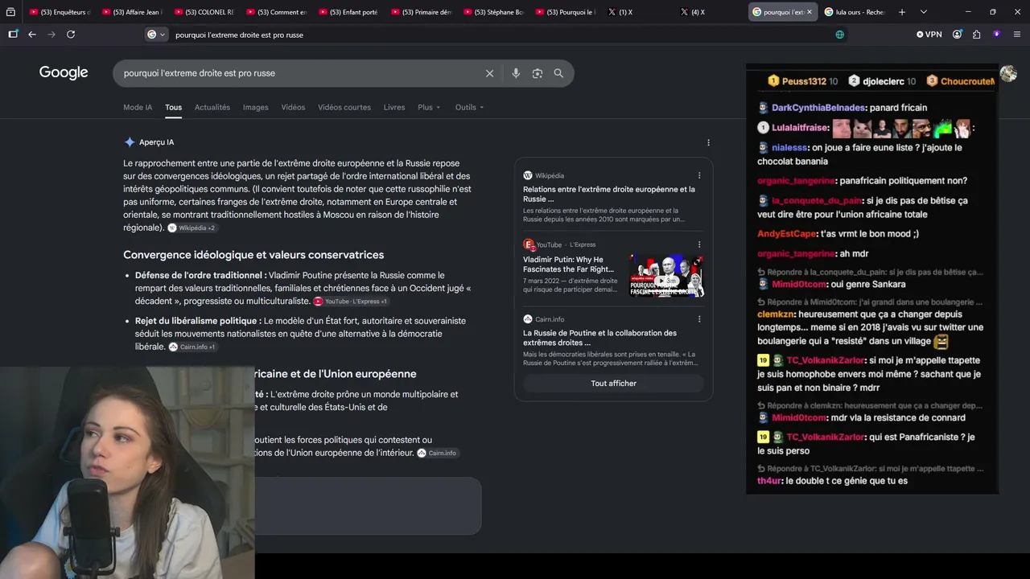
Task: Close the active Google search tab
Action: click(809, 12)
